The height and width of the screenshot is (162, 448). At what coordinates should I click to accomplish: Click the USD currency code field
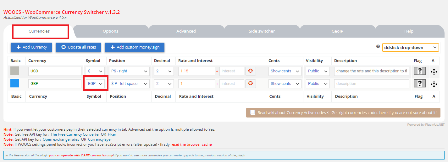click(x=55, y=71)
